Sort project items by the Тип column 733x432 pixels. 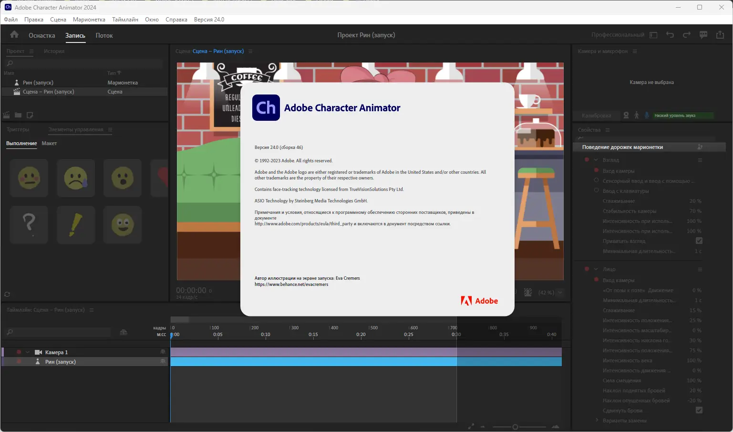coord(114,73)
